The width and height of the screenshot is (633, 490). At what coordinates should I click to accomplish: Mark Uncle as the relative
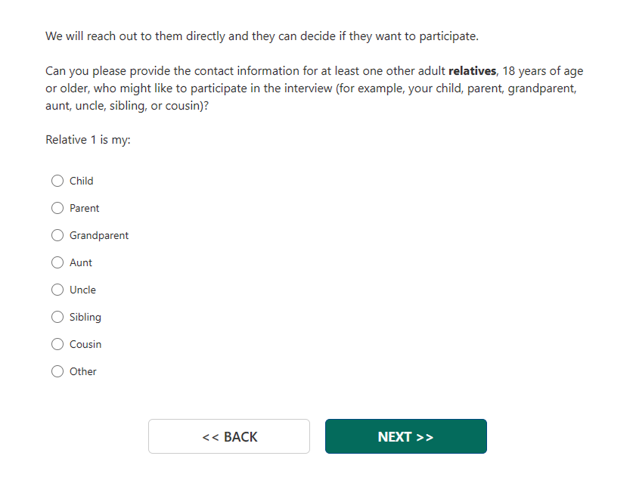point(57,290)
